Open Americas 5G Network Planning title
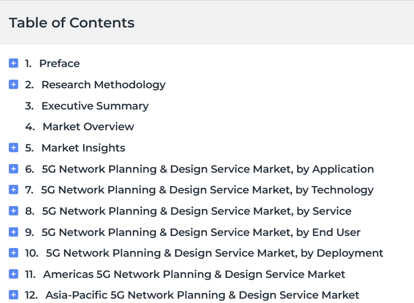Image resolution: width=414 pixels, height=303 pixels. (194, 274)
